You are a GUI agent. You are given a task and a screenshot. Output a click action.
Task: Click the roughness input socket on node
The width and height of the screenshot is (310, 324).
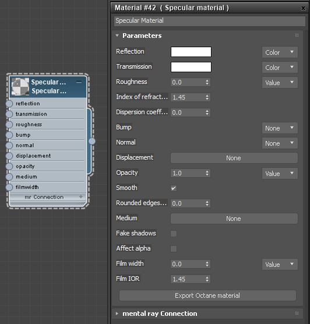[9, 124]
